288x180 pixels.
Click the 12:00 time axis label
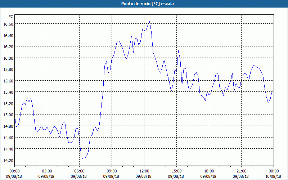point(144,171)
